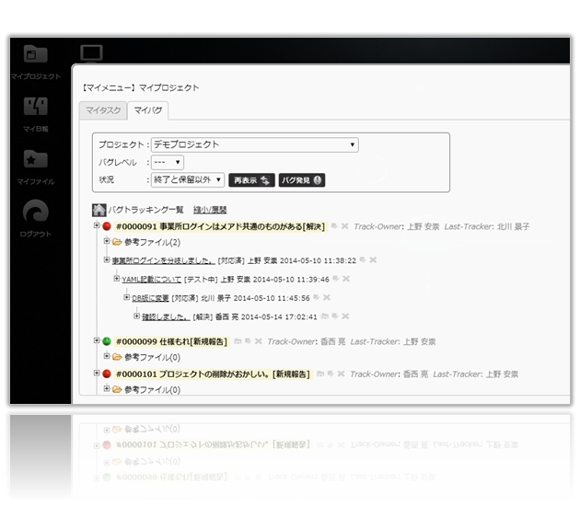Open the プロジェクト dropdown showing デモプロジェクト
Image resolution: width=580 pixels, height=506 pixels.
coord(255,144)
